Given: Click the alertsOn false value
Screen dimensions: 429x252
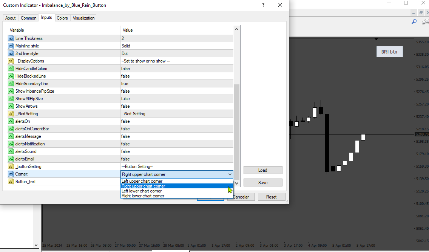Looking at the screenshot, I should click(126, 121).
